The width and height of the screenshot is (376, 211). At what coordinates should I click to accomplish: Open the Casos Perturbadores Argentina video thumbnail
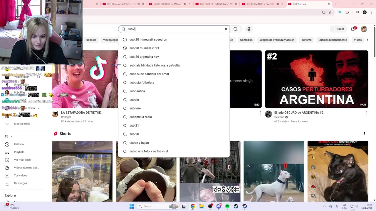316,79
